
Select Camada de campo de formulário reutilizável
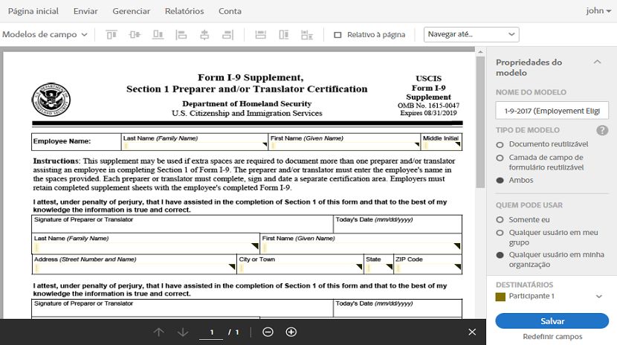(x=500, y=158)
